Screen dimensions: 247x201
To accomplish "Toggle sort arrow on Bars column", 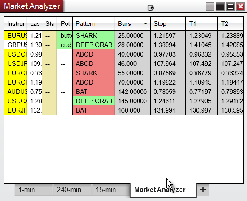I will click(146, 24).
